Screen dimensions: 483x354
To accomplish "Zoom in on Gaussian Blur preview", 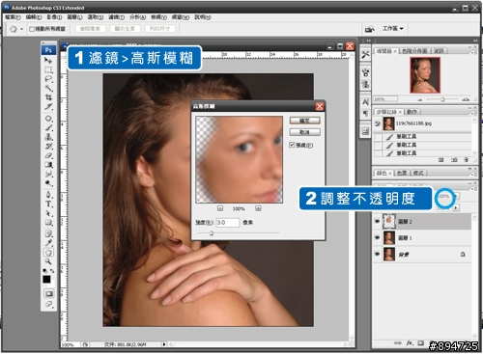I will pyautogui.click(x=258, y=208).
